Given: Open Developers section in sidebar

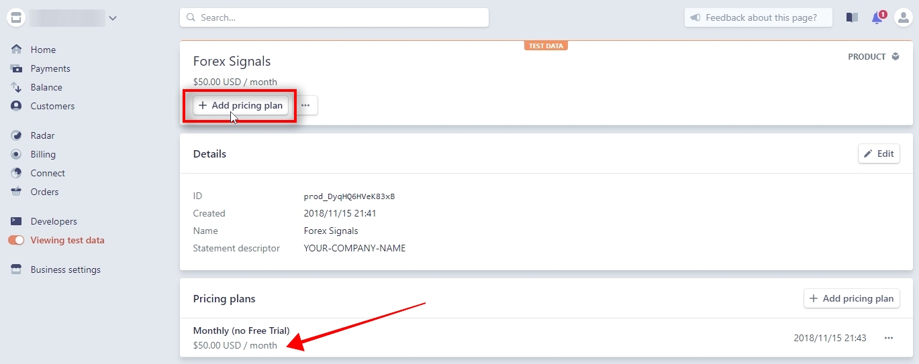Looking at the screenshot, I should click(54, 221).
